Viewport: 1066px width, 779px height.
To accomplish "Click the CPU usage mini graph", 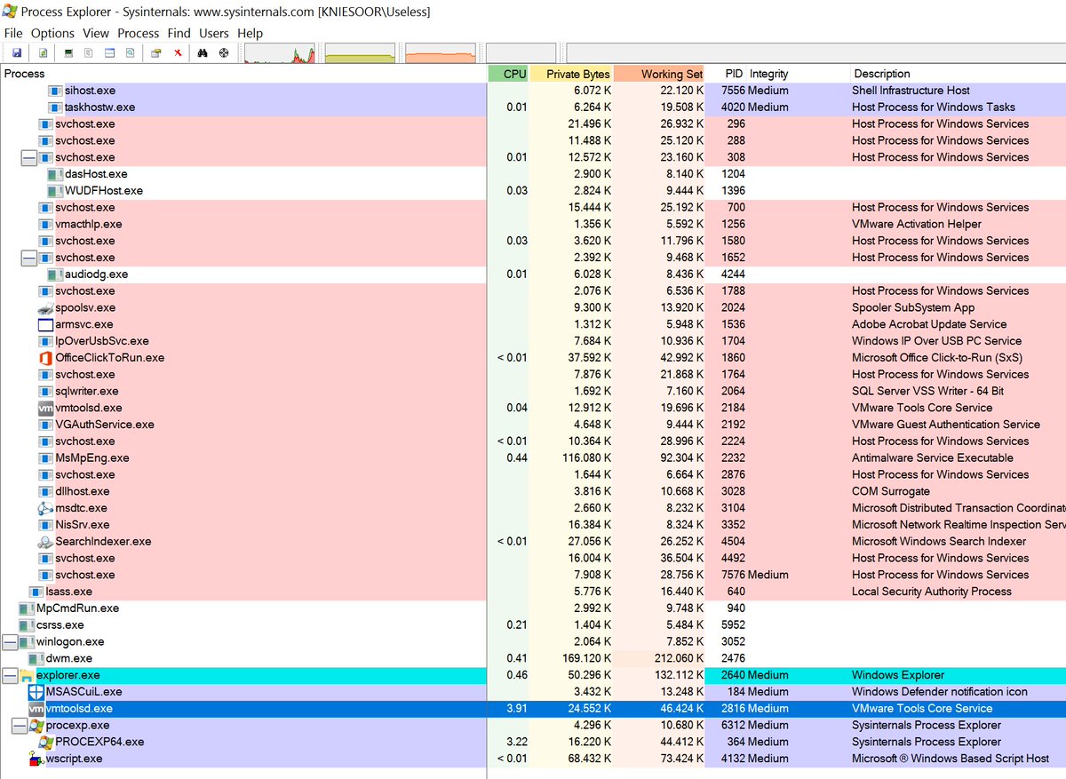I will pyautogui.click(x=280, y=54).
